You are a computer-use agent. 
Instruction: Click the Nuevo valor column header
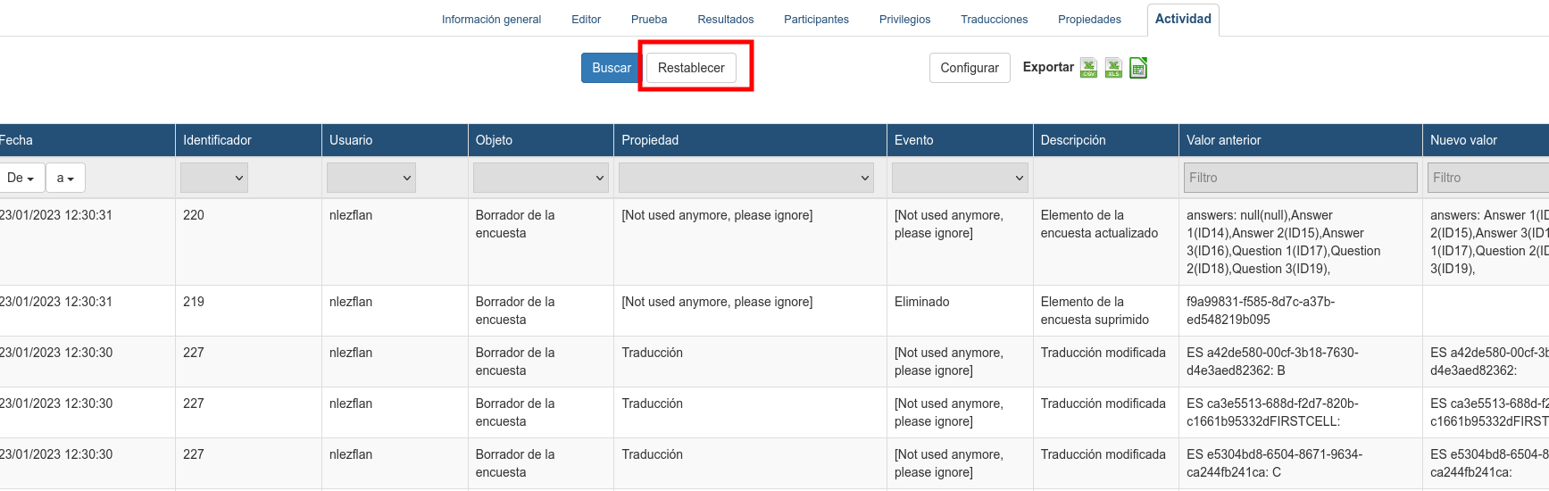1486,140
